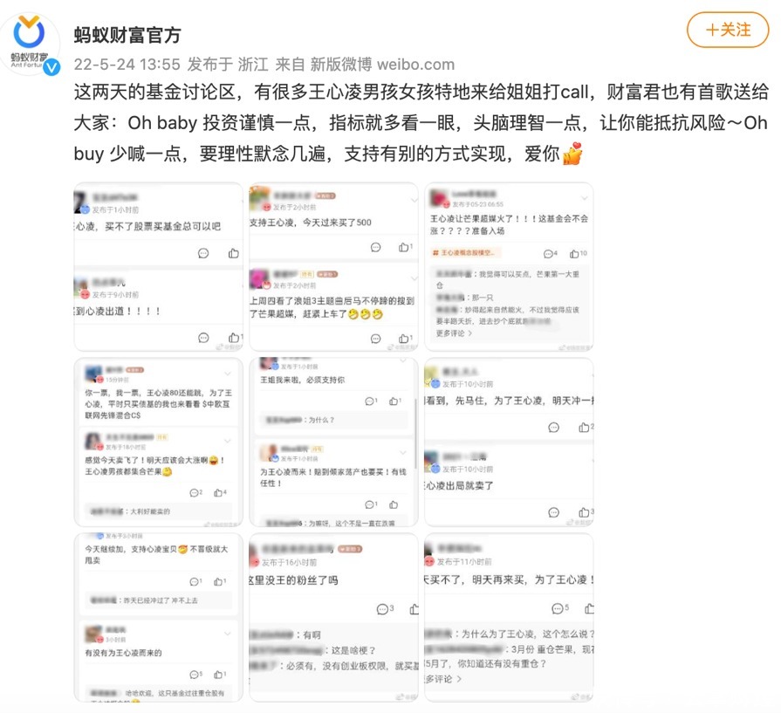Click comment bubble under 这里没王的粉丝了吗
Image resolution: width=781 pixels, height=713 pixels.
382,609
